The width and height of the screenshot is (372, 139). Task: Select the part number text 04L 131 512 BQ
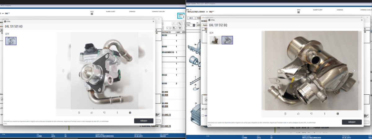[x=218, y=25]
